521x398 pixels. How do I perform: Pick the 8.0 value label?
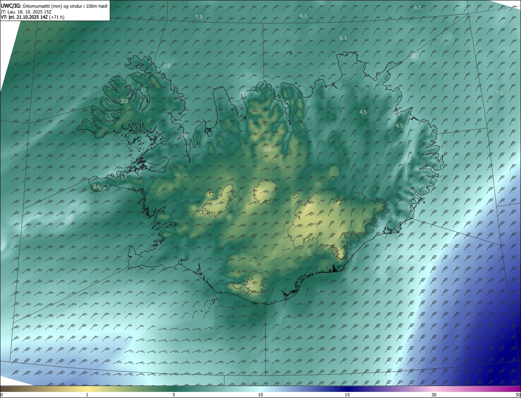[x=243, y=94]
